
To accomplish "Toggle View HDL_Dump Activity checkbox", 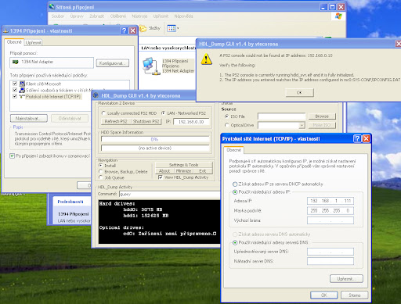I will (x=161, y=177).
